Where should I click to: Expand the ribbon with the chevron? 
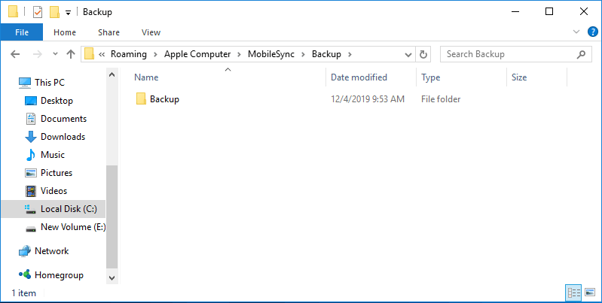[x=576, y=32]
